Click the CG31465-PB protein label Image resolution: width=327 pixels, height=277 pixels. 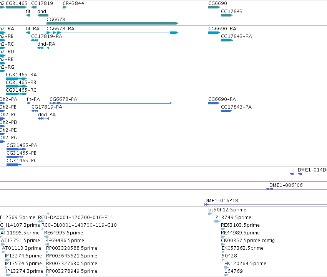pos(22,153)
